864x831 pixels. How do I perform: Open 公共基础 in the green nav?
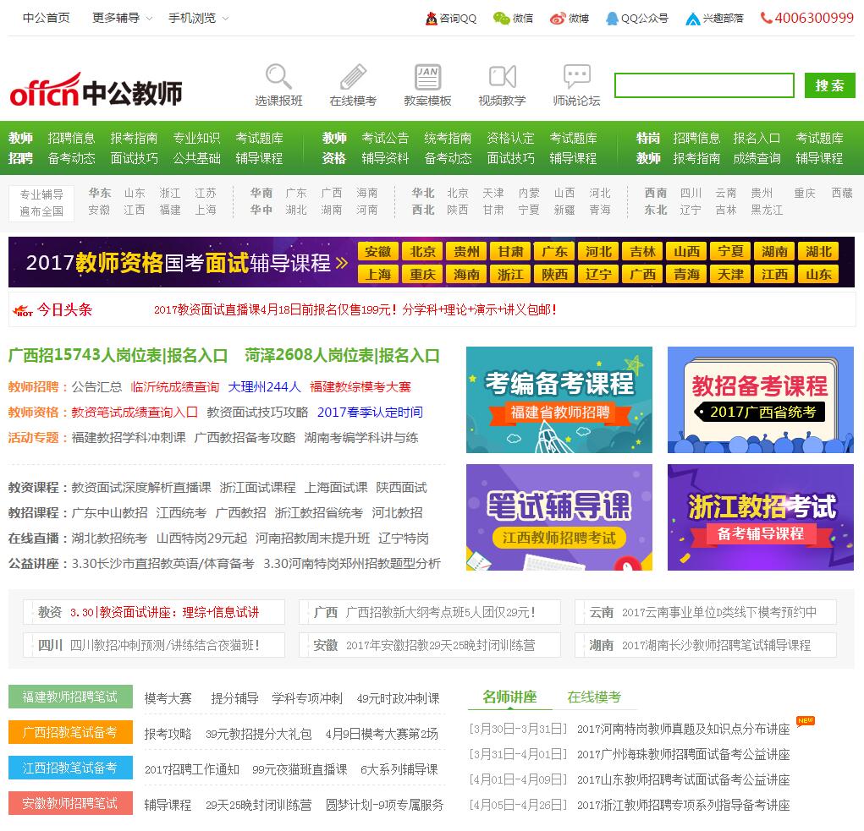tap(196, 158)
